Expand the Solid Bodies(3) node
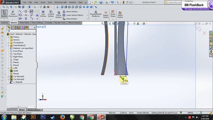Image resolution: width=213 pixels, height=120 pixels. 8,45
